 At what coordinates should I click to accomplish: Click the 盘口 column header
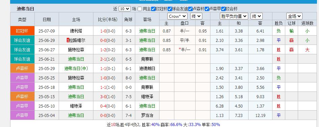point(184,23)
